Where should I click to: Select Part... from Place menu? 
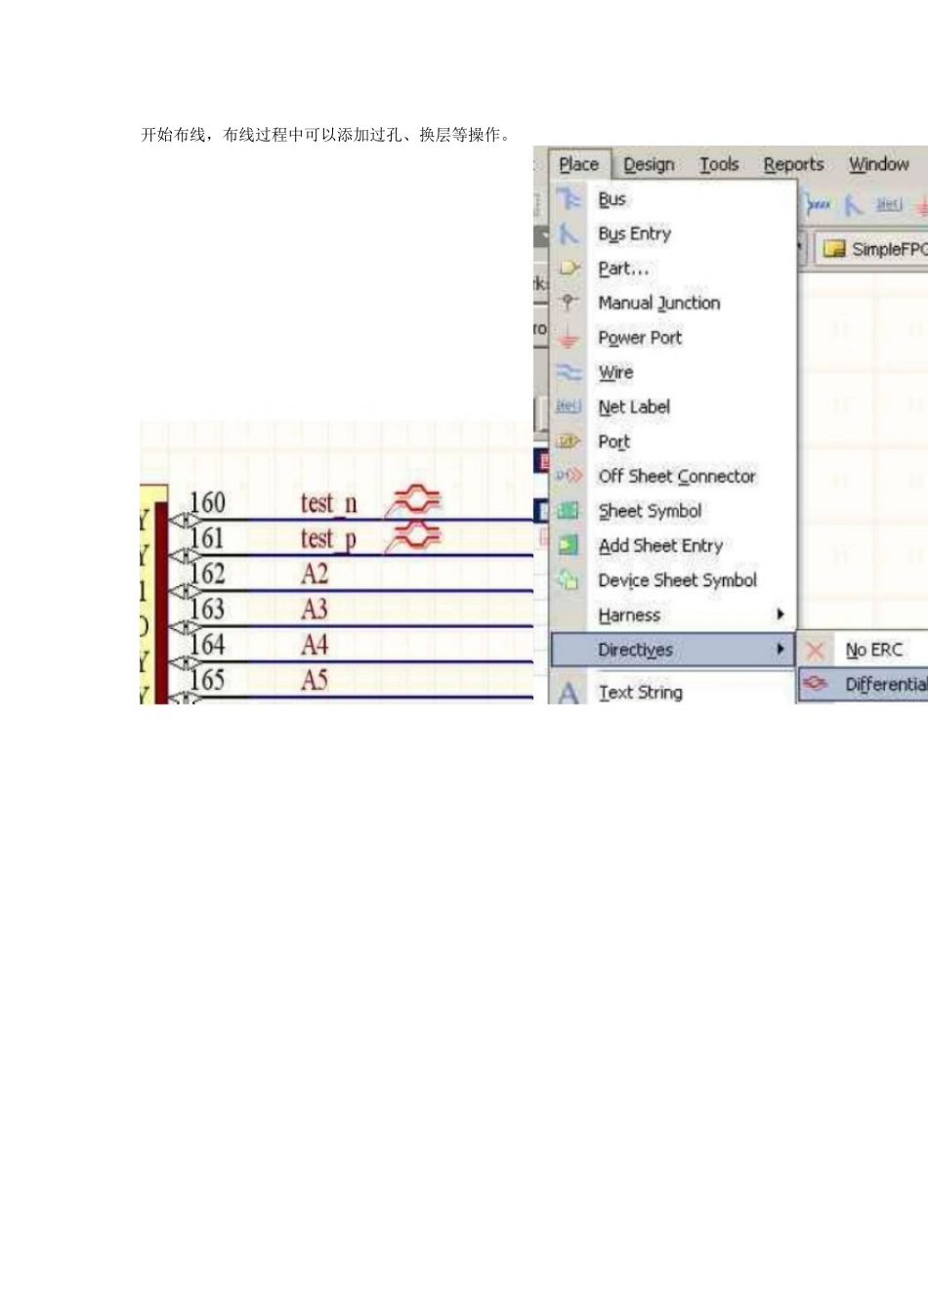click(x=674, y=269)
